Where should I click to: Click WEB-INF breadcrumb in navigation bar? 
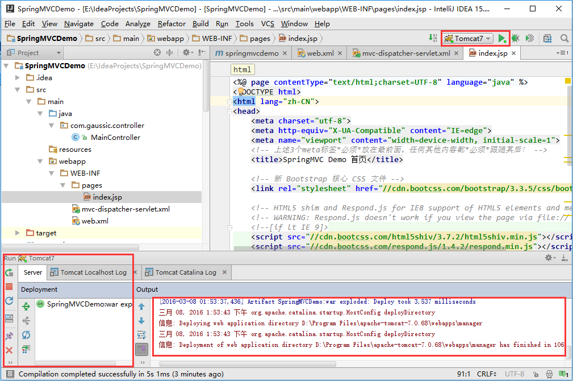(217, 39)
